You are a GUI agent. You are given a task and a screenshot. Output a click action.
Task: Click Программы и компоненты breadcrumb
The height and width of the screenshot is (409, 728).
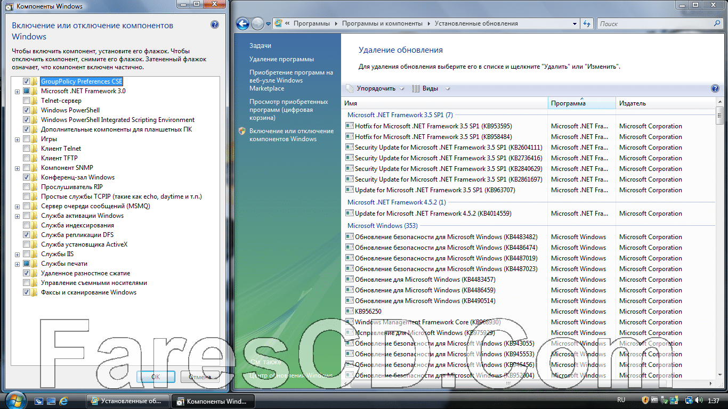382,23
